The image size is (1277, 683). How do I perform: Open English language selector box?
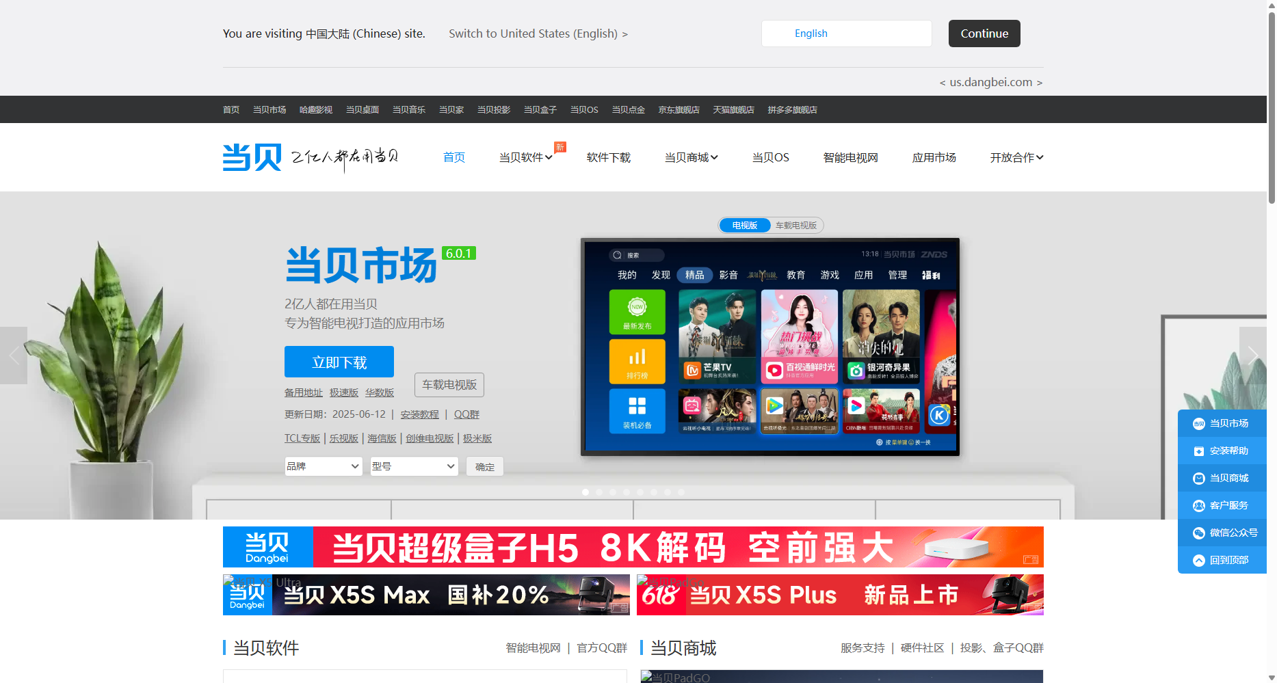click(846, 34)
